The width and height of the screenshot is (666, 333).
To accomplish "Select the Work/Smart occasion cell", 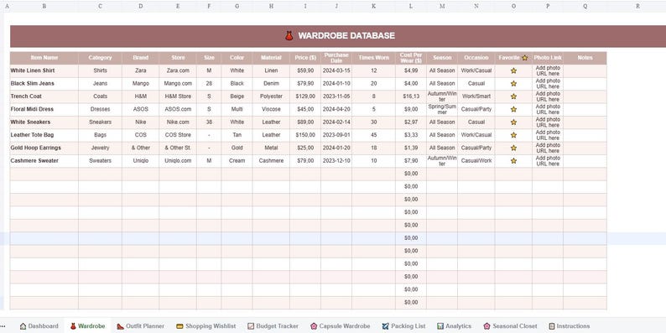I will click(x=476, y=96).
